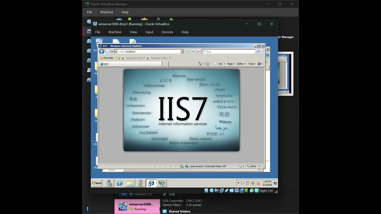
Task: Click the Bing search box
Action: (x=228, y=51)
